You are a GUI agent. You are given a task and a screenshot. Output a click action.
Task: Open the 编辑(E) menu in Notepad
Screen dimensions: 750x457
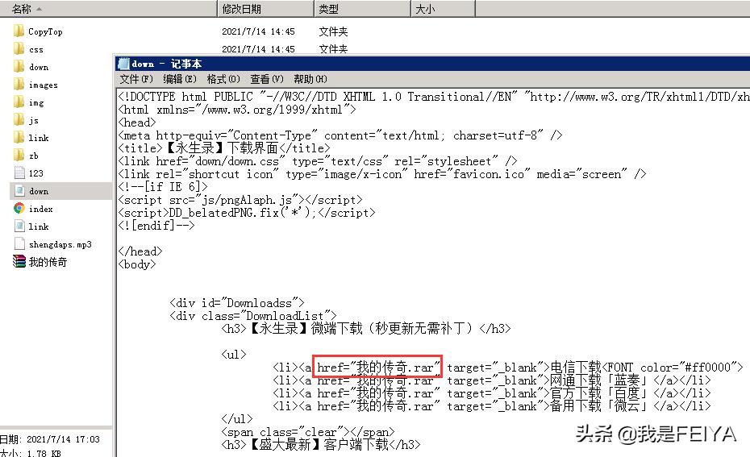[x=180, y=79]
